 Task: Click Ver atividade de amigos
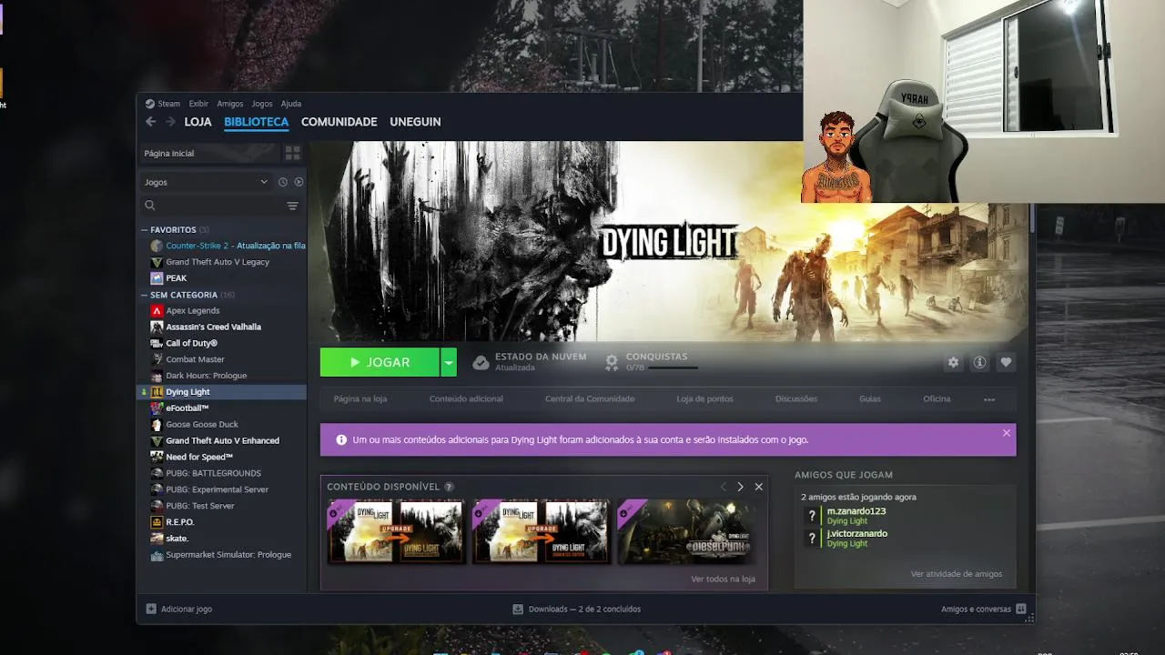[x=957, y=574]
